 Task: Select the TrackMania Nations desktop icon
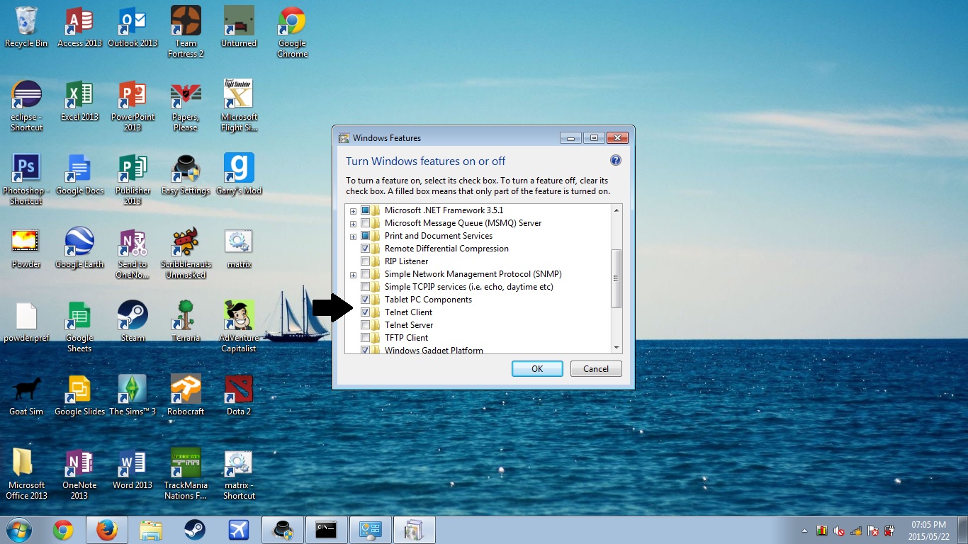click(x=186, y=474)
